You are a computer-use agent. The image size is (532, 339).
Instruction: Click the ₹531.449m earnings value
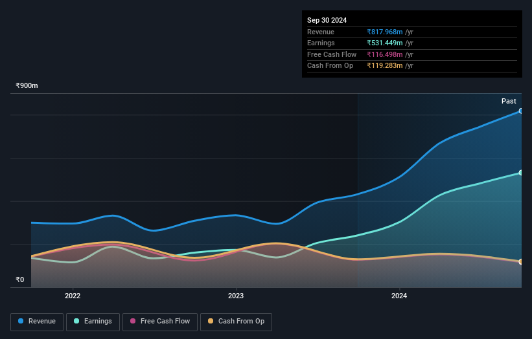coord(385,43)
